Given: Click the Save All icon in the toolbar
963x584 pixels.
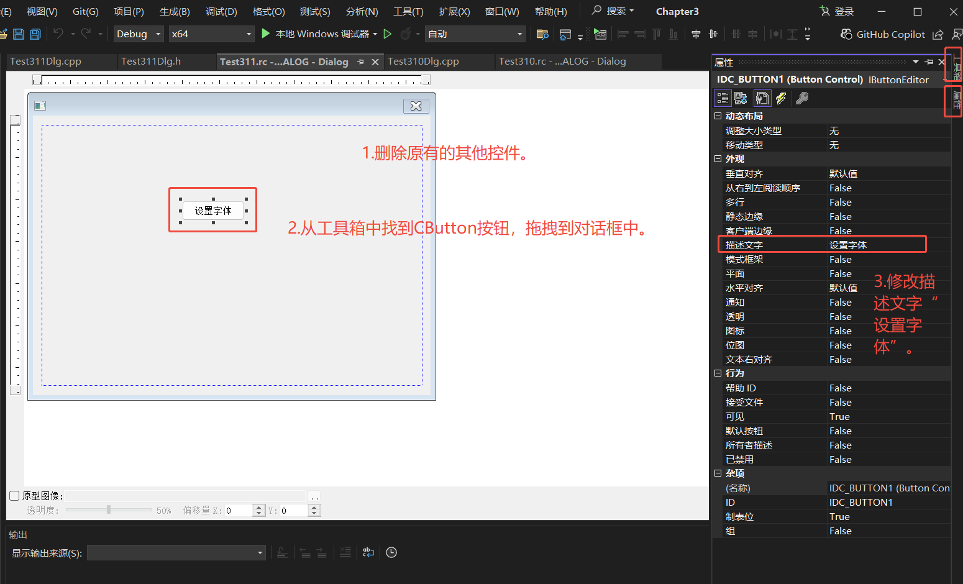Looking at the screenshot, I should (x=35, y=34).
